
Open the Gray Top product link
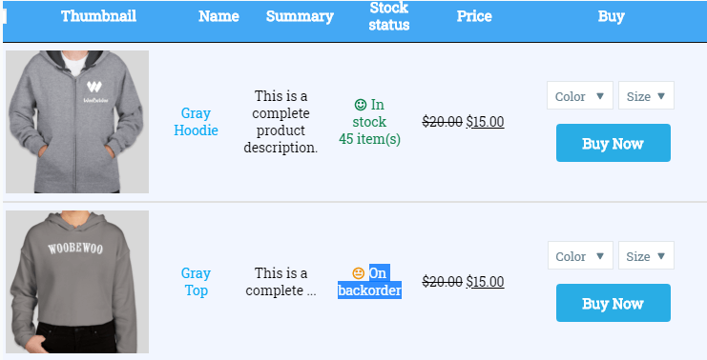[x=197, y=282]
